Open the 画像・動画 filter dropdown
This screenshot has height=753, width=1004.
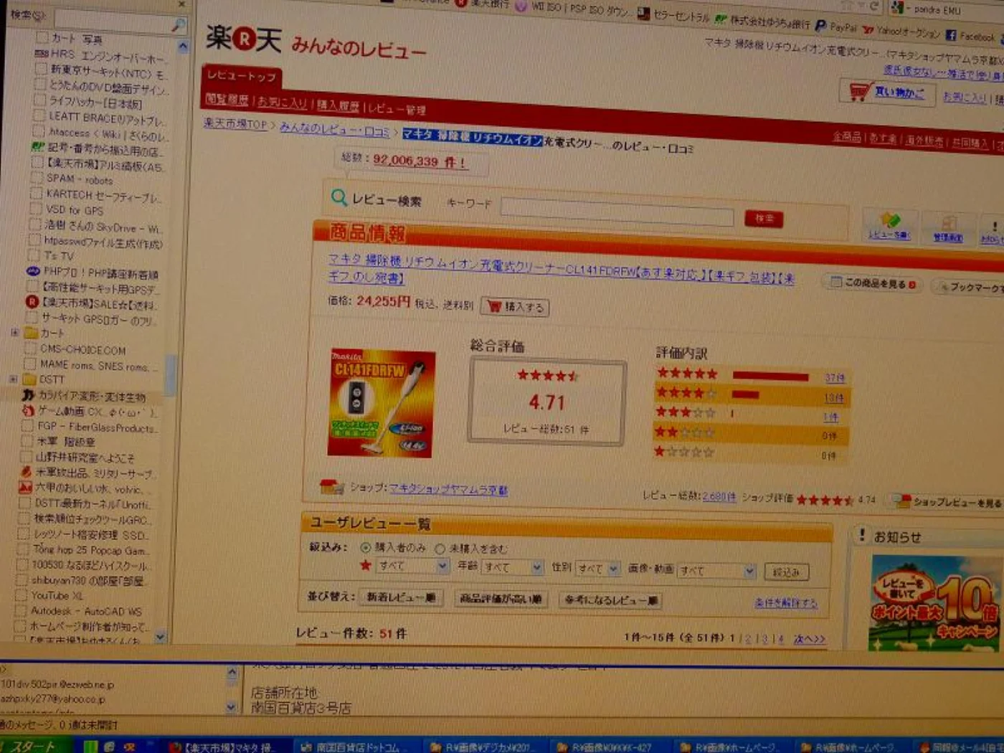716,571
